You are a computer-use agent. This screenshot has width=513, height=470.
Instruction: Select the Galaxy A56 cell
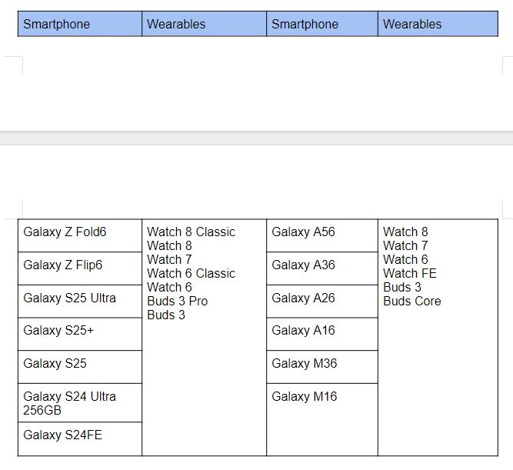[x=322, y=235]
